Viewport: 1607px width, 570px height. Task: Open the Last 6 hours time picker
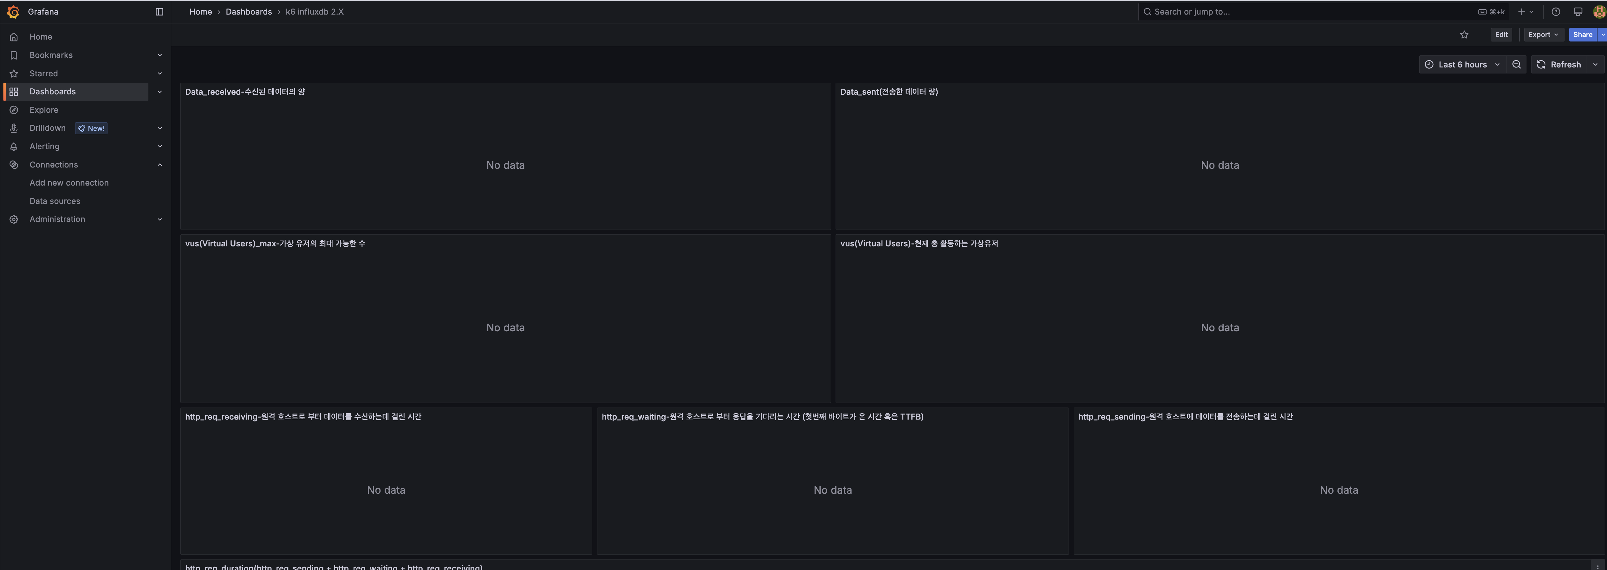click(x=1462, y=65)
